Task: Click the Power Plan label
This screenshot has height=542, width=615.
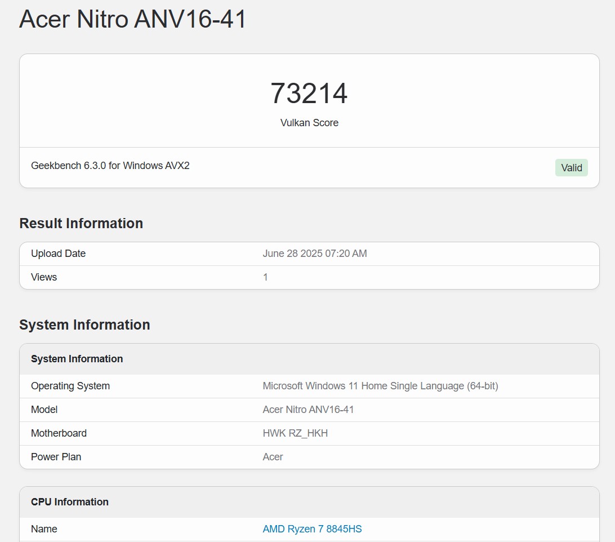Action: (x=56, y=457)
